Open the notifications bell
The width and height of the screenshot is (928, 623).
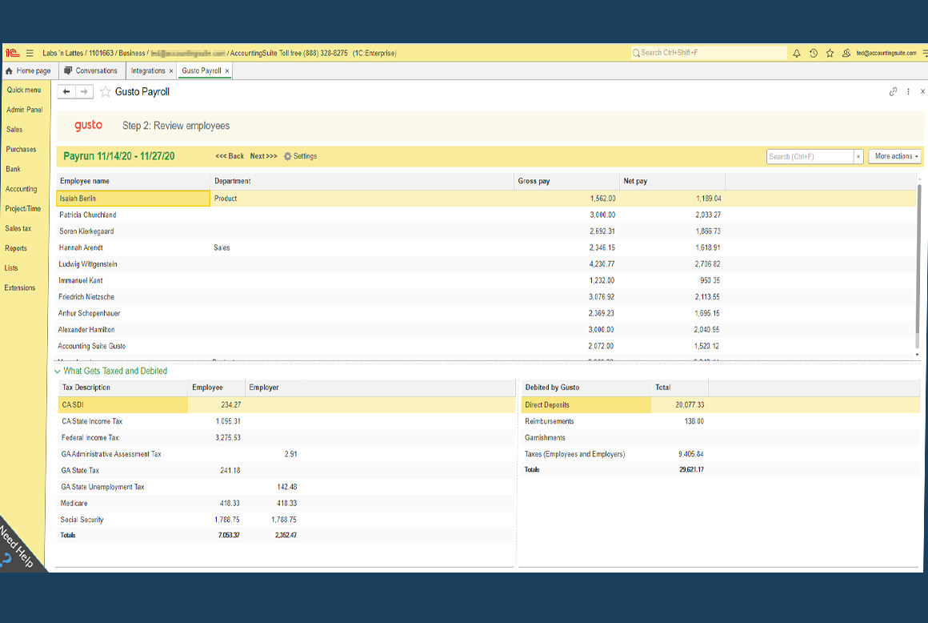tap(797, 54)
